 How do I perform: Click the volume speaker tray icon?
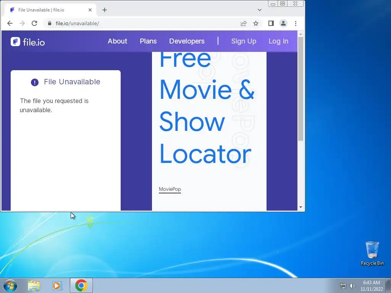click(352, 286)
